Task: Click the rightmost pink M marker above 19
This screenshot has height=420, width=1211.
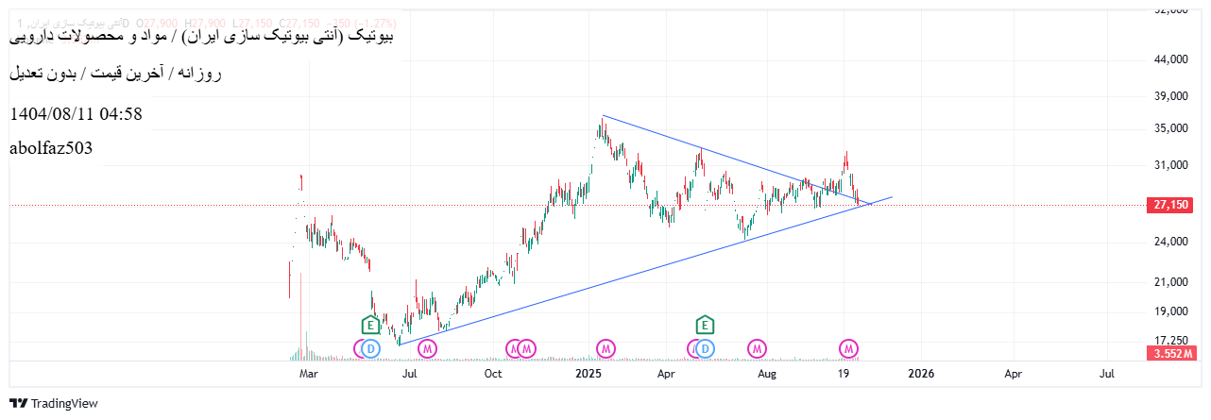Action: (x=848, y=348)
